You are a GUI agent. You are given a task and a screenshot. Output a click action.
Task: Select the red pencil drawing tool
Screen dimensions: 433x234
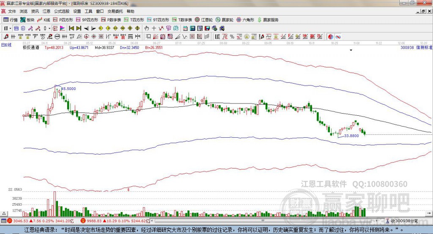click(x=6, y=36)
